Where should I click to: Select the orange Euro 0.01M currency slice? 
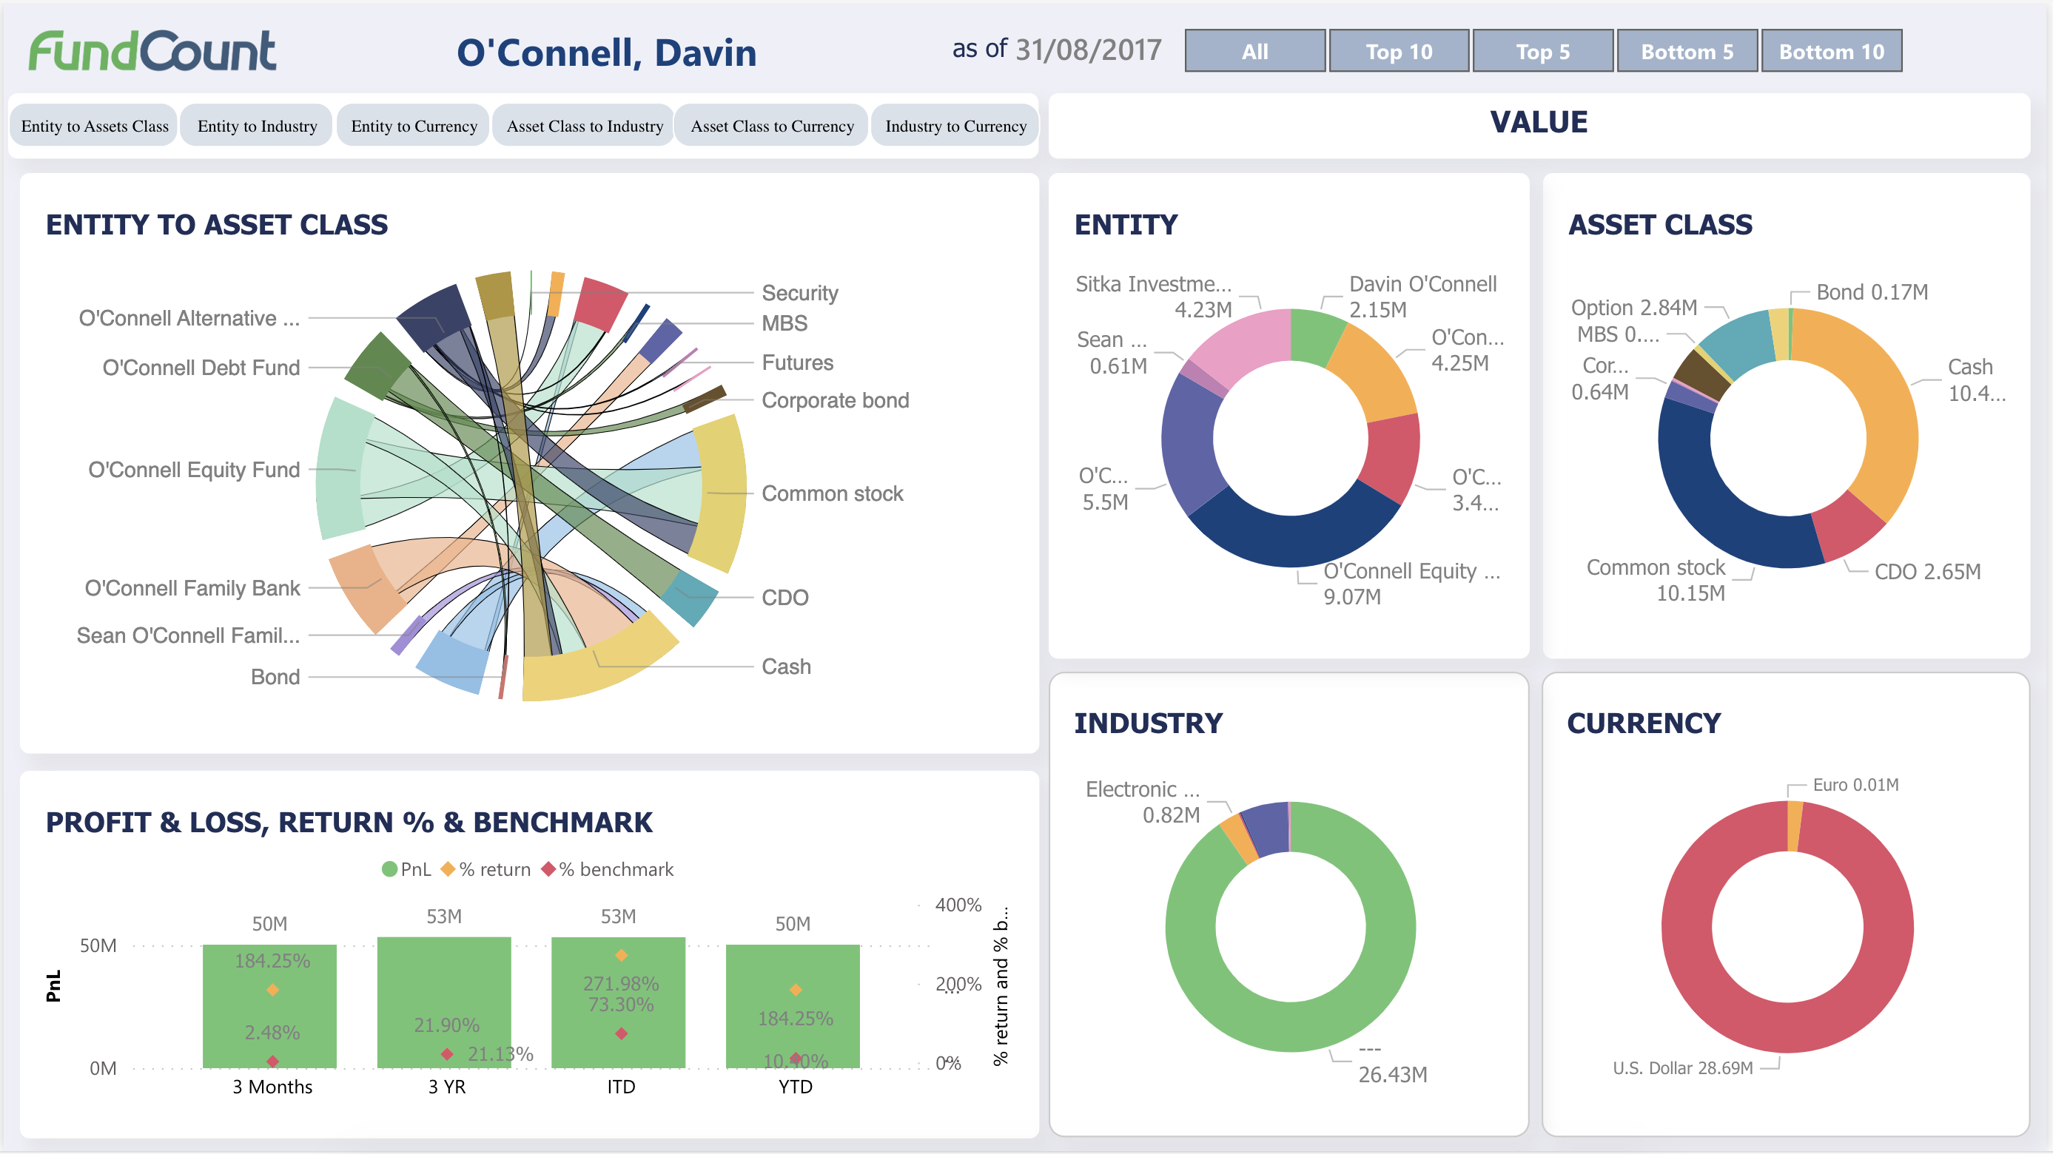(1794, 826)
